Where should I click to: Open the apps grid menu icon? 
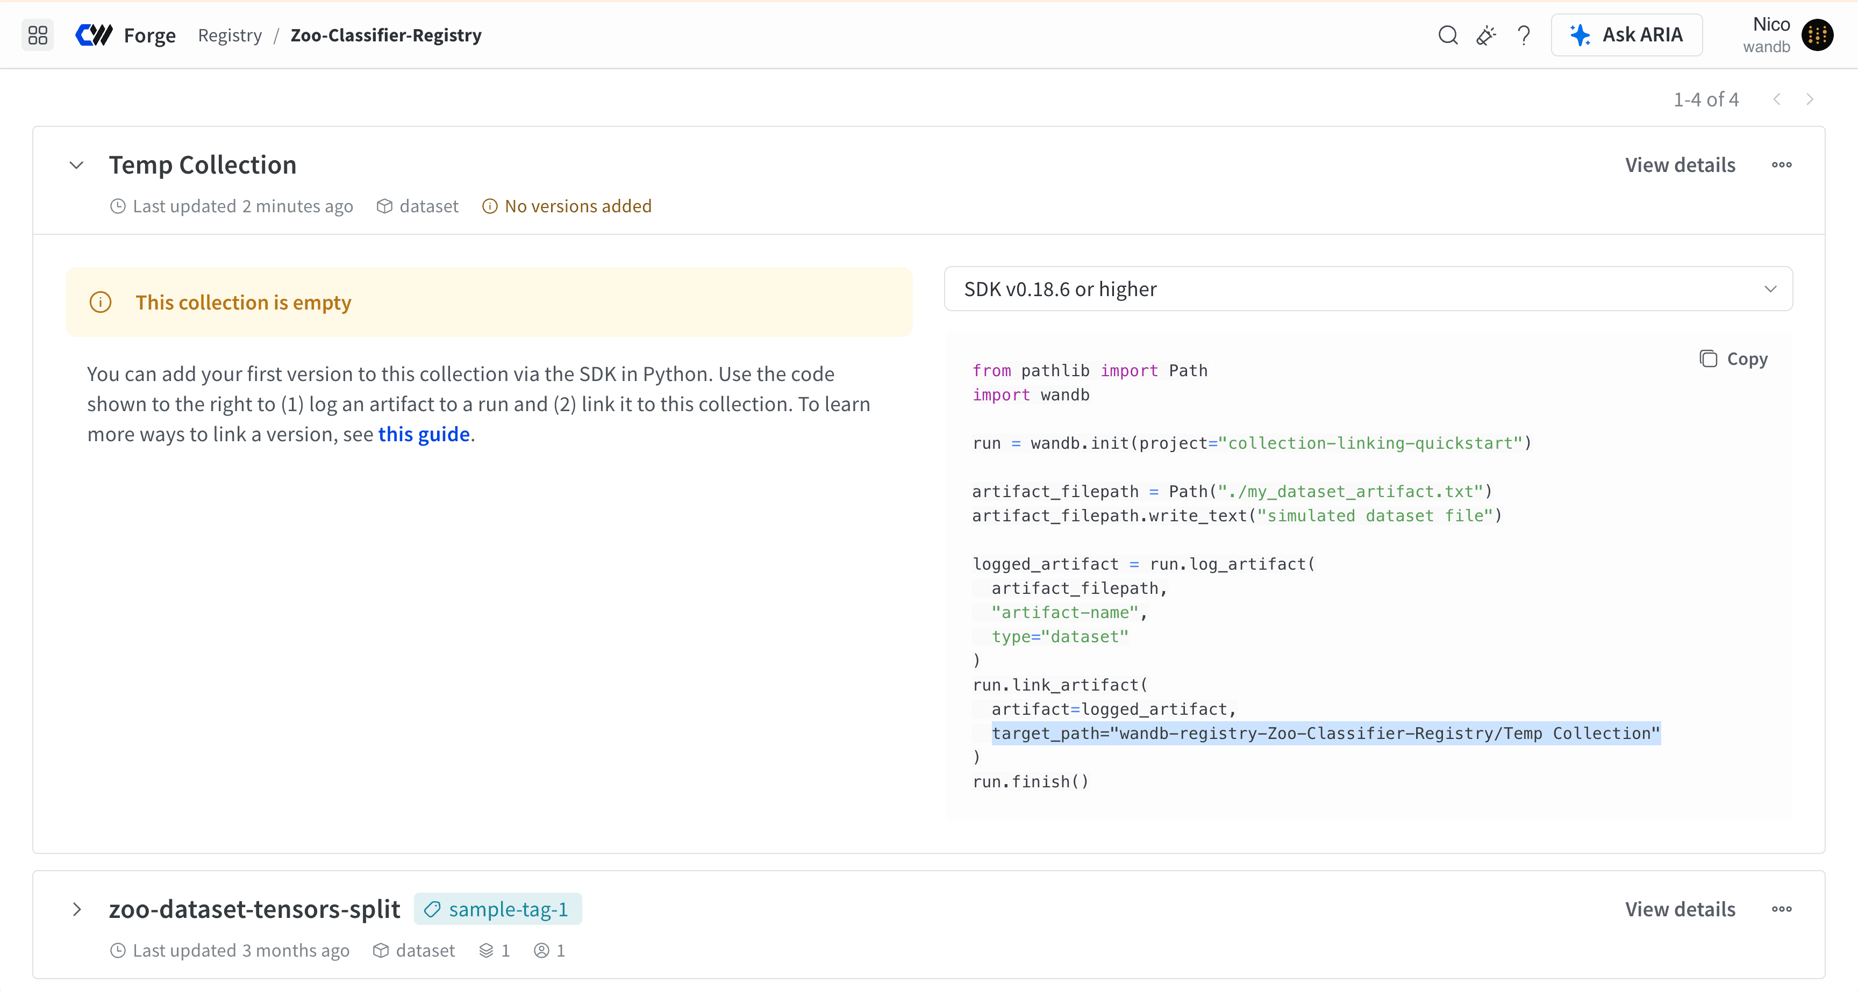(x=38, y=34)
